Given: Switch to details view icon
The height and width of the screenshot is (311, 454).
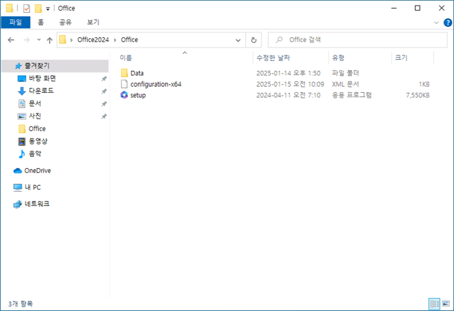Looking at the screenshot, I should (434, 304).
